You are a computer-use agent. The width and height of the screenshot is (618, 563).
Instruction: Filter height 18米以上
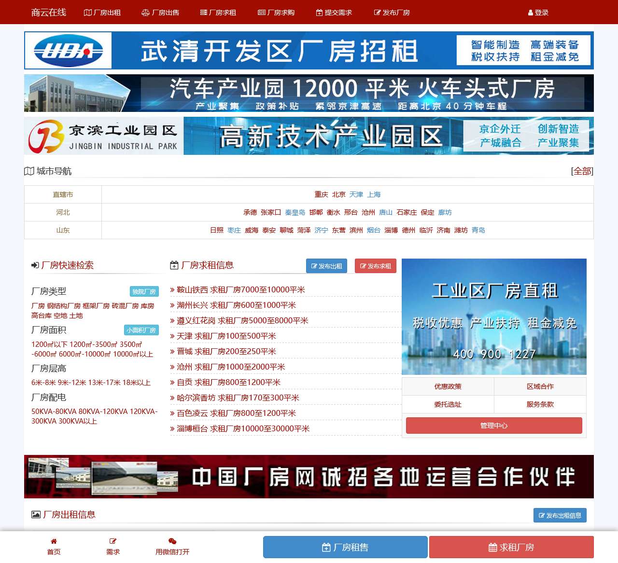(x=136, y=383)
